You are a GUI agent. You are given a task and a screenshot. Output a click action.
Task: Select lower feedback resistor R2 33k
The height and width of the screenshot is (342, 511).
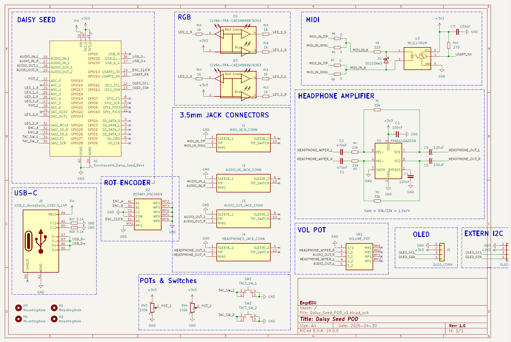(x=377, y=201)
